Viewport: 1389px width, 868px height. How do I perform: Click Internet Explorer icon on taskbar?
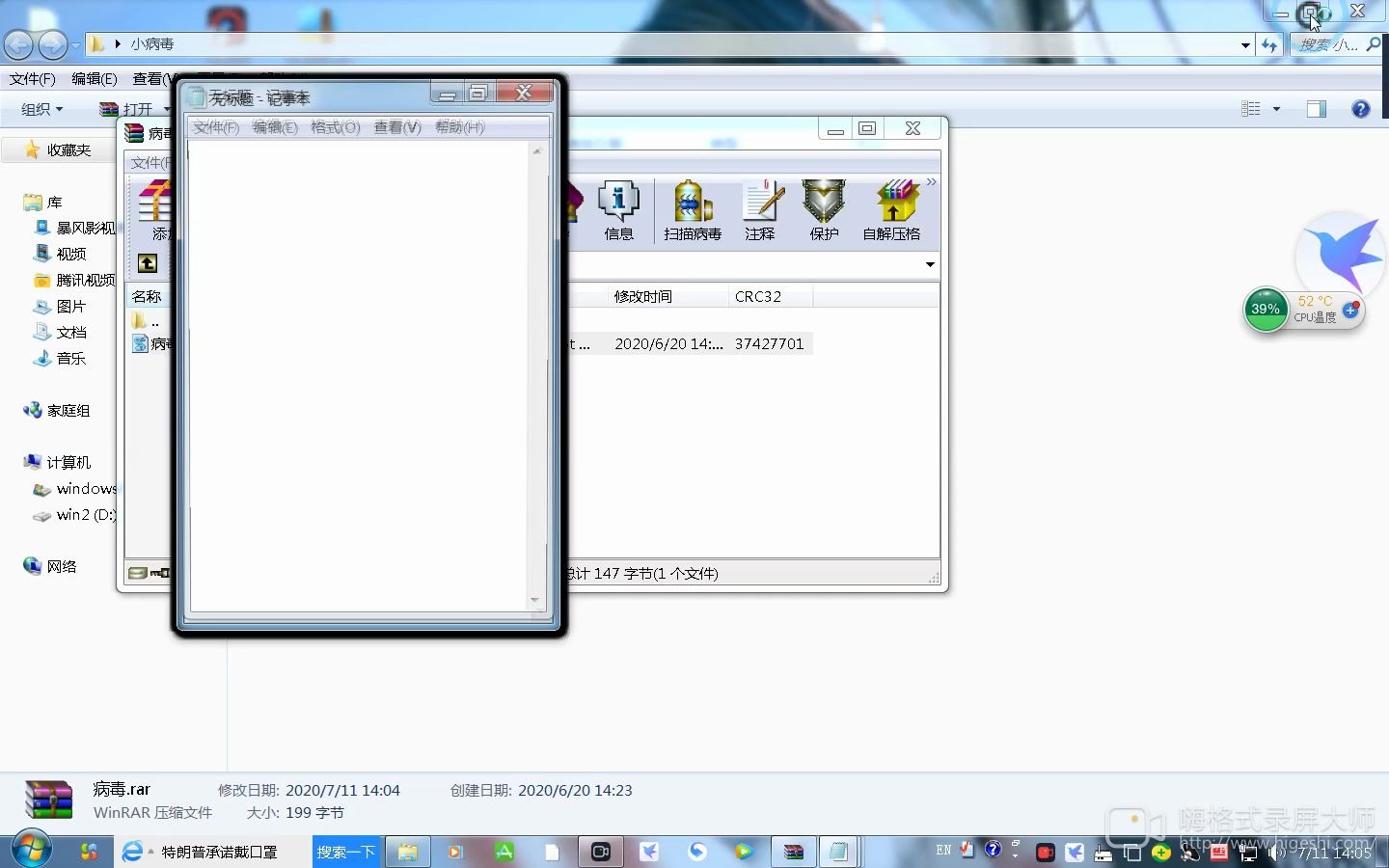132,852
